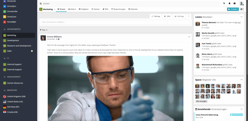Collapse the DEPARTMENTS section

5,29
